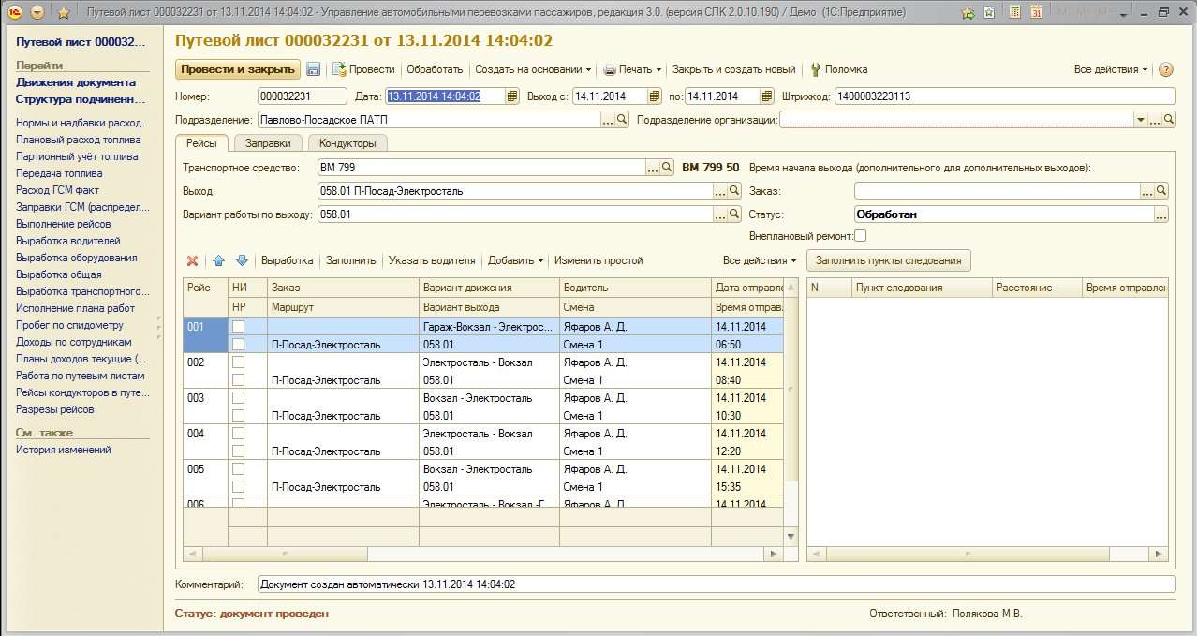1197x636 pixels.
Task: Switch to the Кондукторы tab
Action: (x=347, y=143)
